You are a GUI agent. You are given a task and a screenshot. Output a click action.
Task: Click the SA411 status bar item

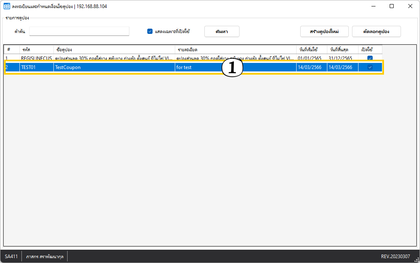(x=11, y=257)
